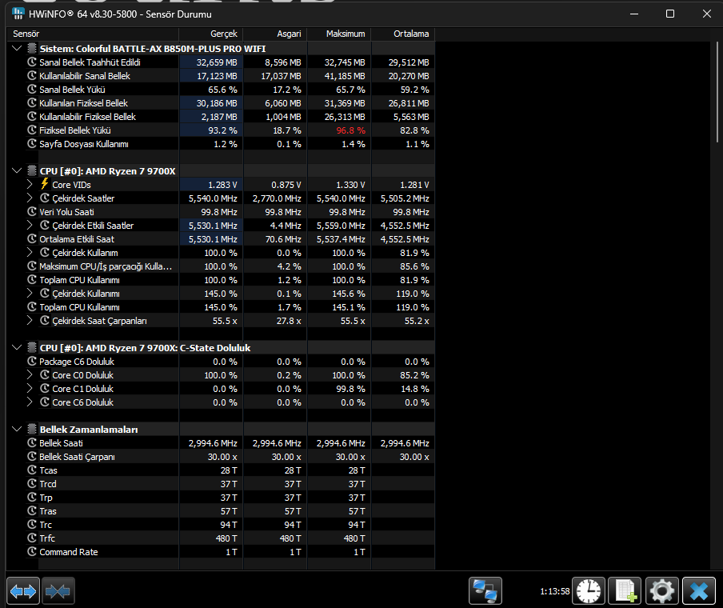
Task: Collapse the Bellek Zamanlamaları group
Action: coord(17,429)
